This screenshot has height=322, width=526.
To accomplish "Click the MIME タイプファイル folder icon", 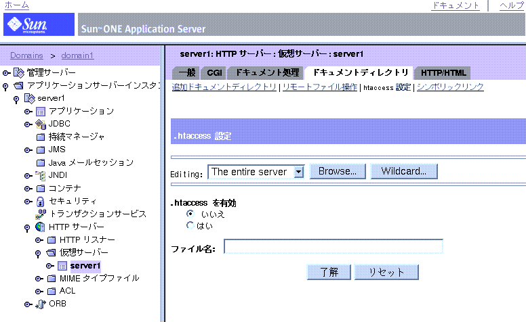I will point(52,278).
